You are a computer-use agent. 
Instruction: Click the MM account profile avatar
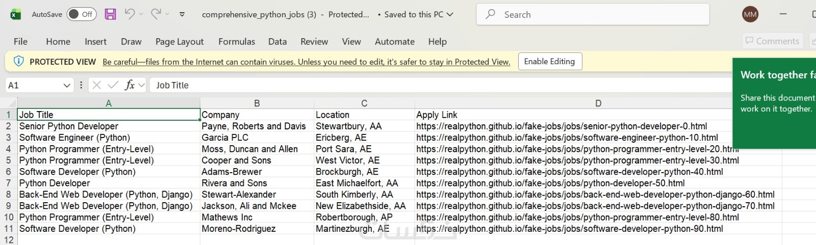coord(750,14)
